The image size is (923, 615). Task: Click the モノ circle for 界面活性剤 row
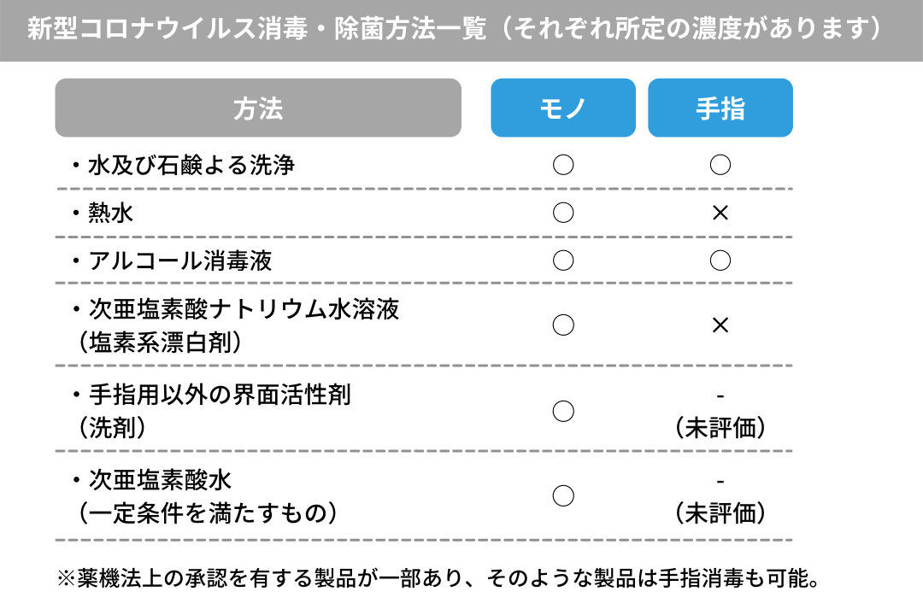click(562, 411)
